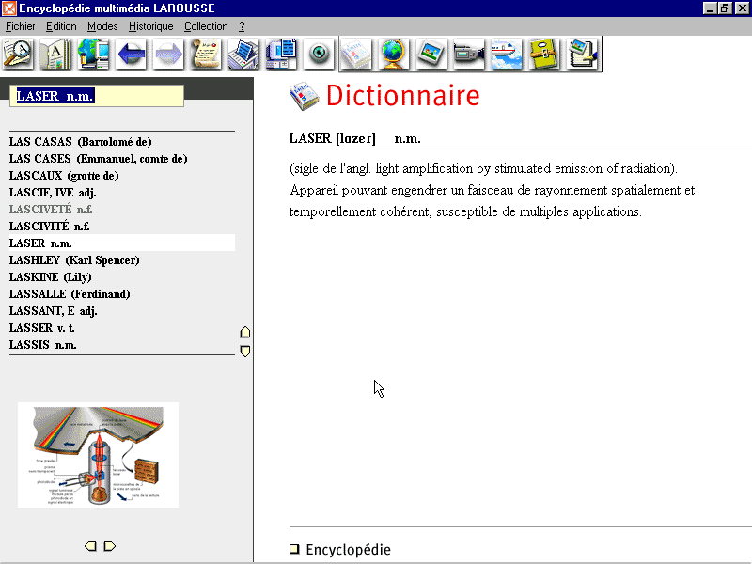The height and width of the screenshot is (564, 752).
Task: Open the parchment scroll icon
Action: pos(206,54)
